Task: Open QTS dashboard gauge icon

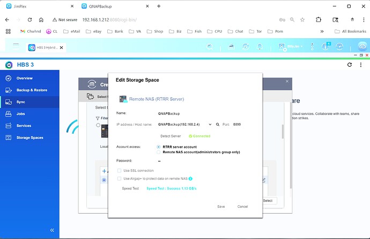Action: (x=339, y=47)
